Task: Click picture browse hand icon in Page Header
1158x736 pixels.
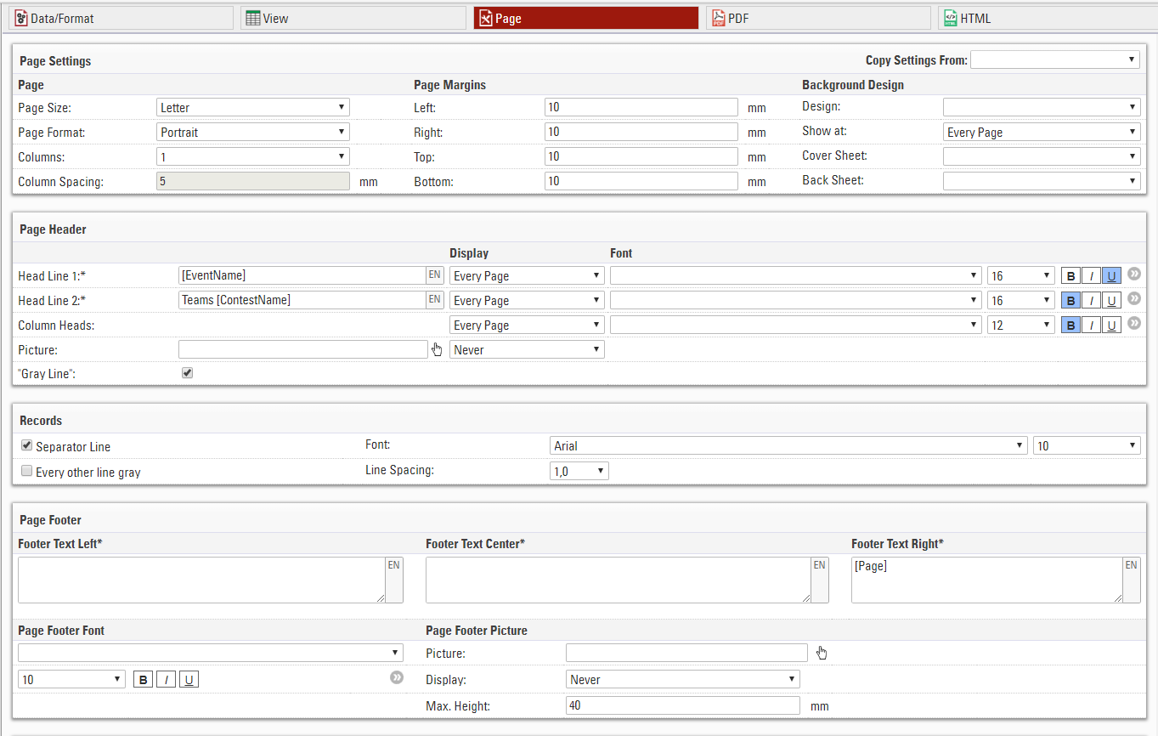Action: 437,349
